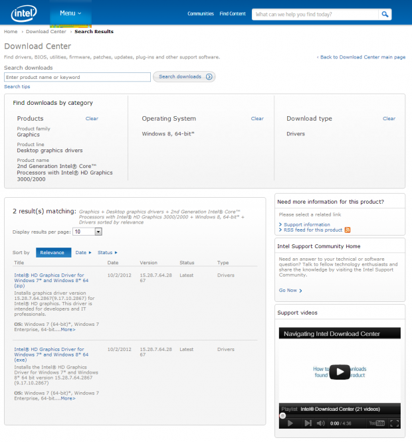The height and width of the screenshot is (442, 412).
Task: Clear the Products filter
Action: click(x=92, y=119)
